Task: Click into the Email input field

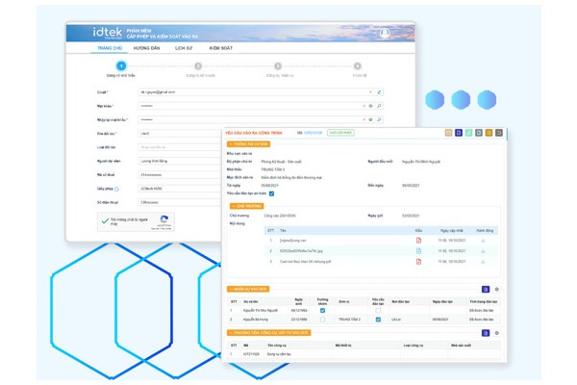Action: 261,92
